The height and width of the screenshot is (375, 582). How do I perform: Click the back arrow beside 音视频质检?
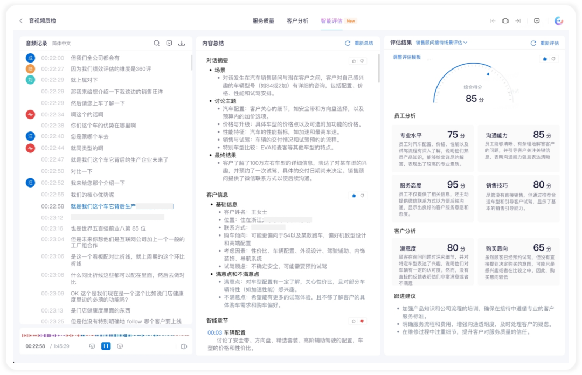tap(21, 21)
